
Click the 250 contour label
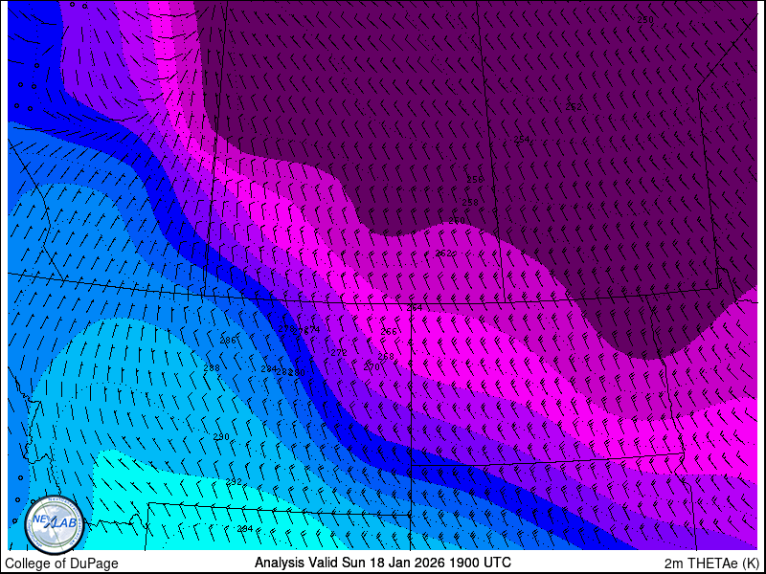(645, 19)
